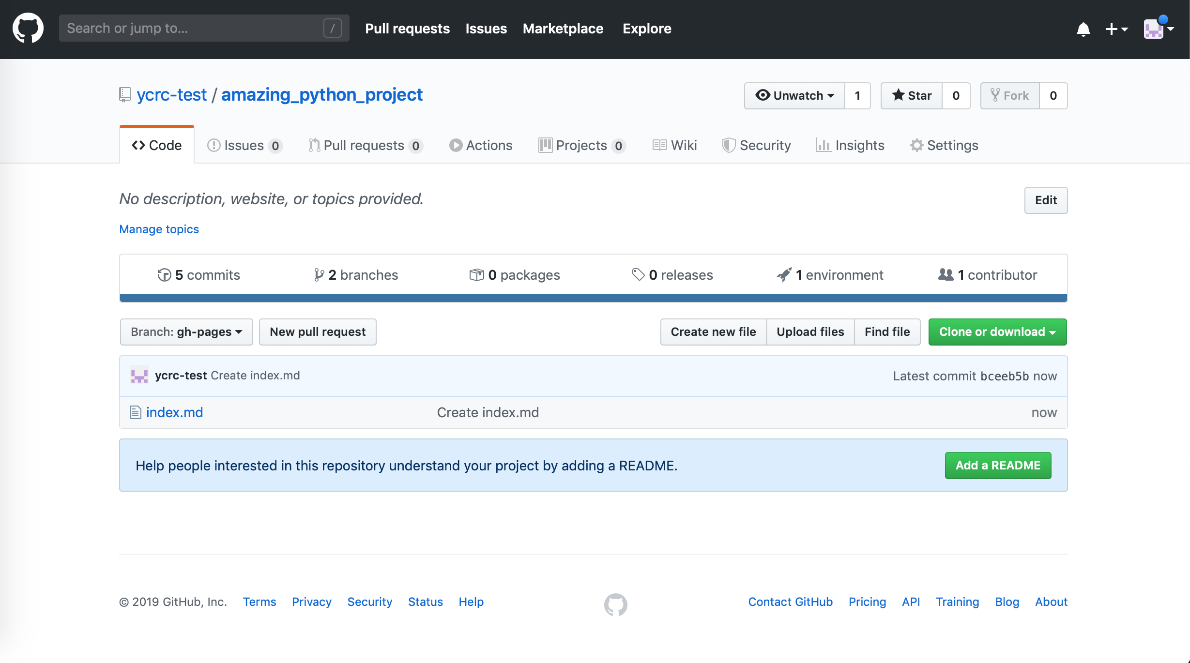Viewport: 1190px width, 663px height.
Task: Open Terms footer link
Action: 259,602
